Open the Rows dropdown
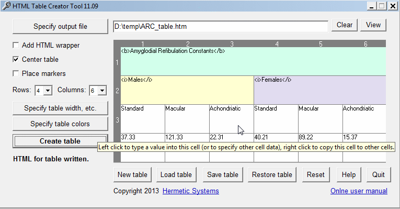Viewport: 400px width, 209px height. (x=48, y=91)
